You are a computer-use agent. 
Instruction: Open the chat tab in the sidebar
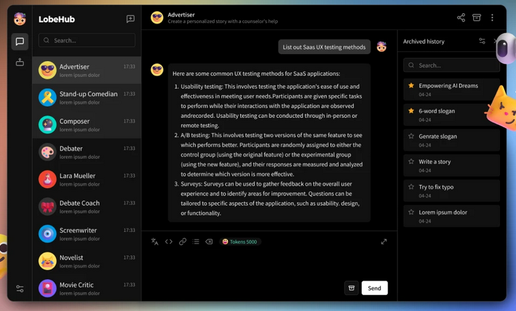(x=20, y=42)
